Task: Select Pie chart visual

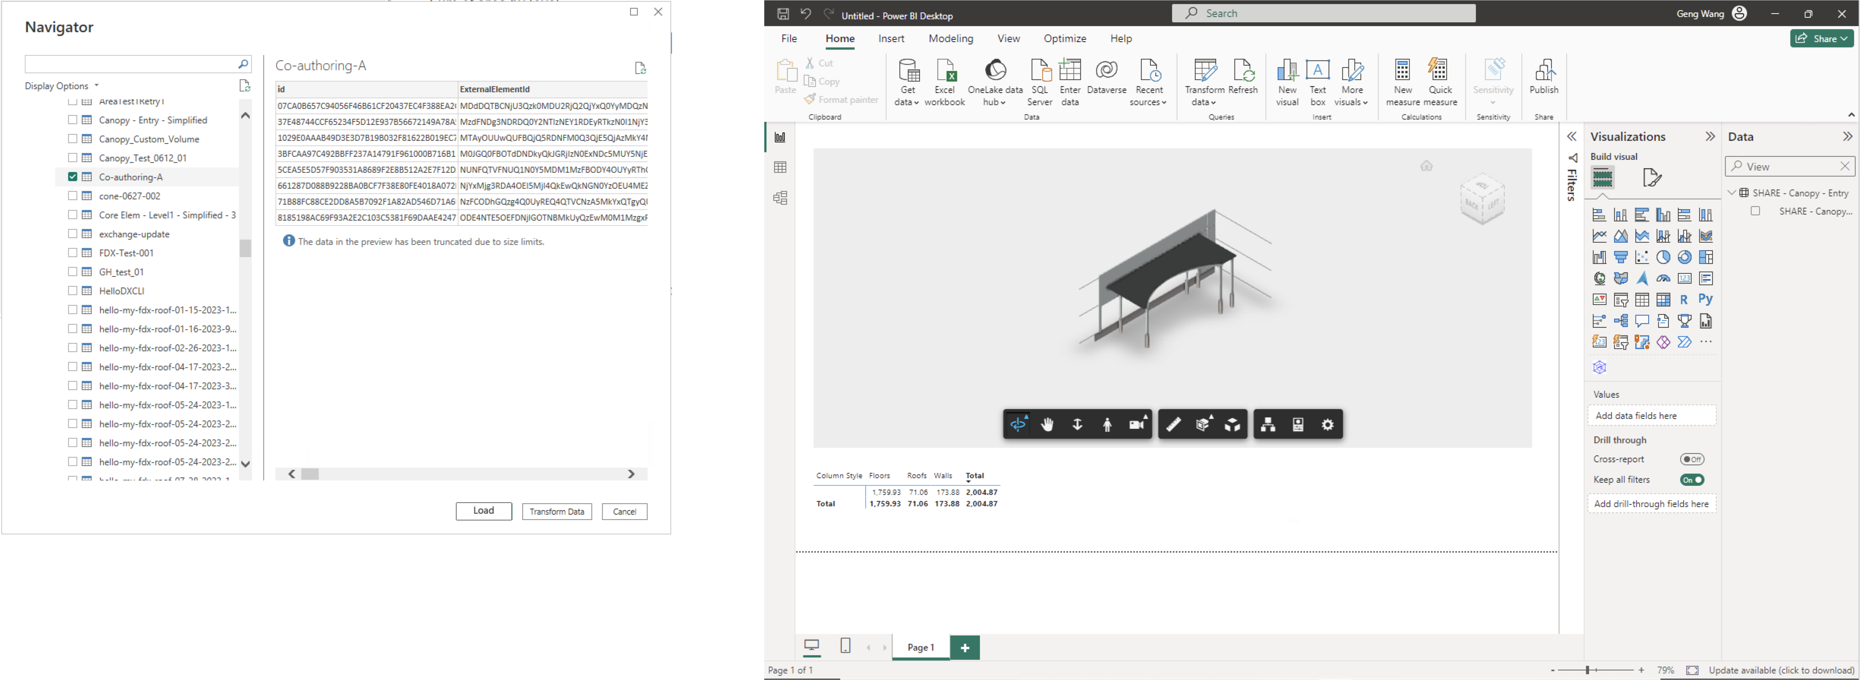Action: (1664, 257)
